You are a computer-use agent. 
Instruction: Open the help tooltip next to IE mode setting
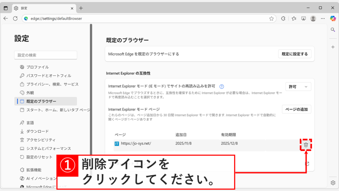click(x=221, y=86)
